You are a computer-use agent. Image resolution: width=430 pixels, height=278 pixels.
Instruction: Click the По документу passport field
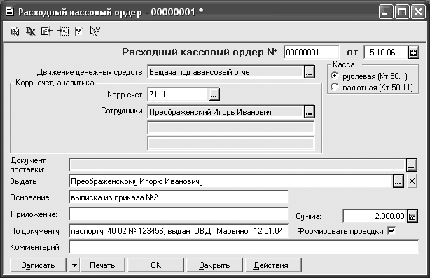point(179,231)
